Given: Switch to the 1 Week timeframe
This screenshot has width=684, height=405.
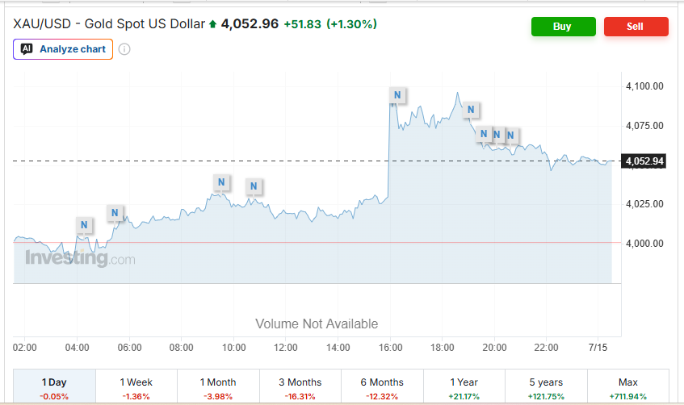Looking at the screenshot, I should 136,386.
